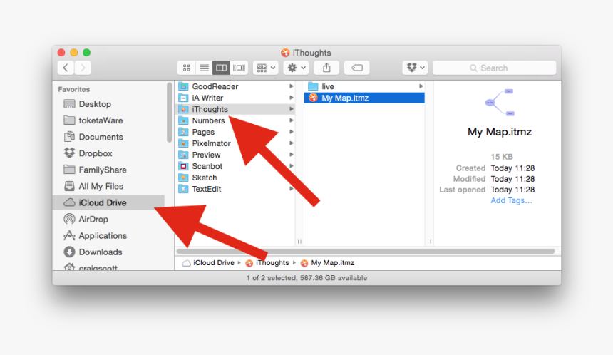The image size is (613, 355).
Task: Click iThoughts in the path bar
Action: [x=267, y=263]
